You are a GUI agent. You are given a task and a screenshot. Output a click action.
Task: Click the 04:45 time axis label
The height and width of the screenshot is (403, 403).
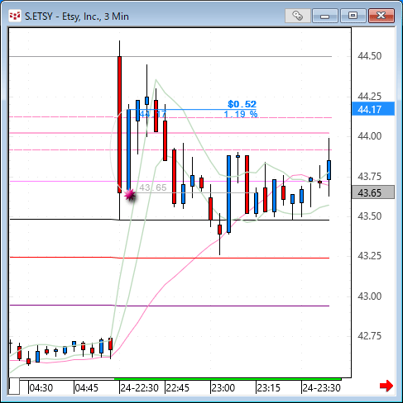[86, 388]
